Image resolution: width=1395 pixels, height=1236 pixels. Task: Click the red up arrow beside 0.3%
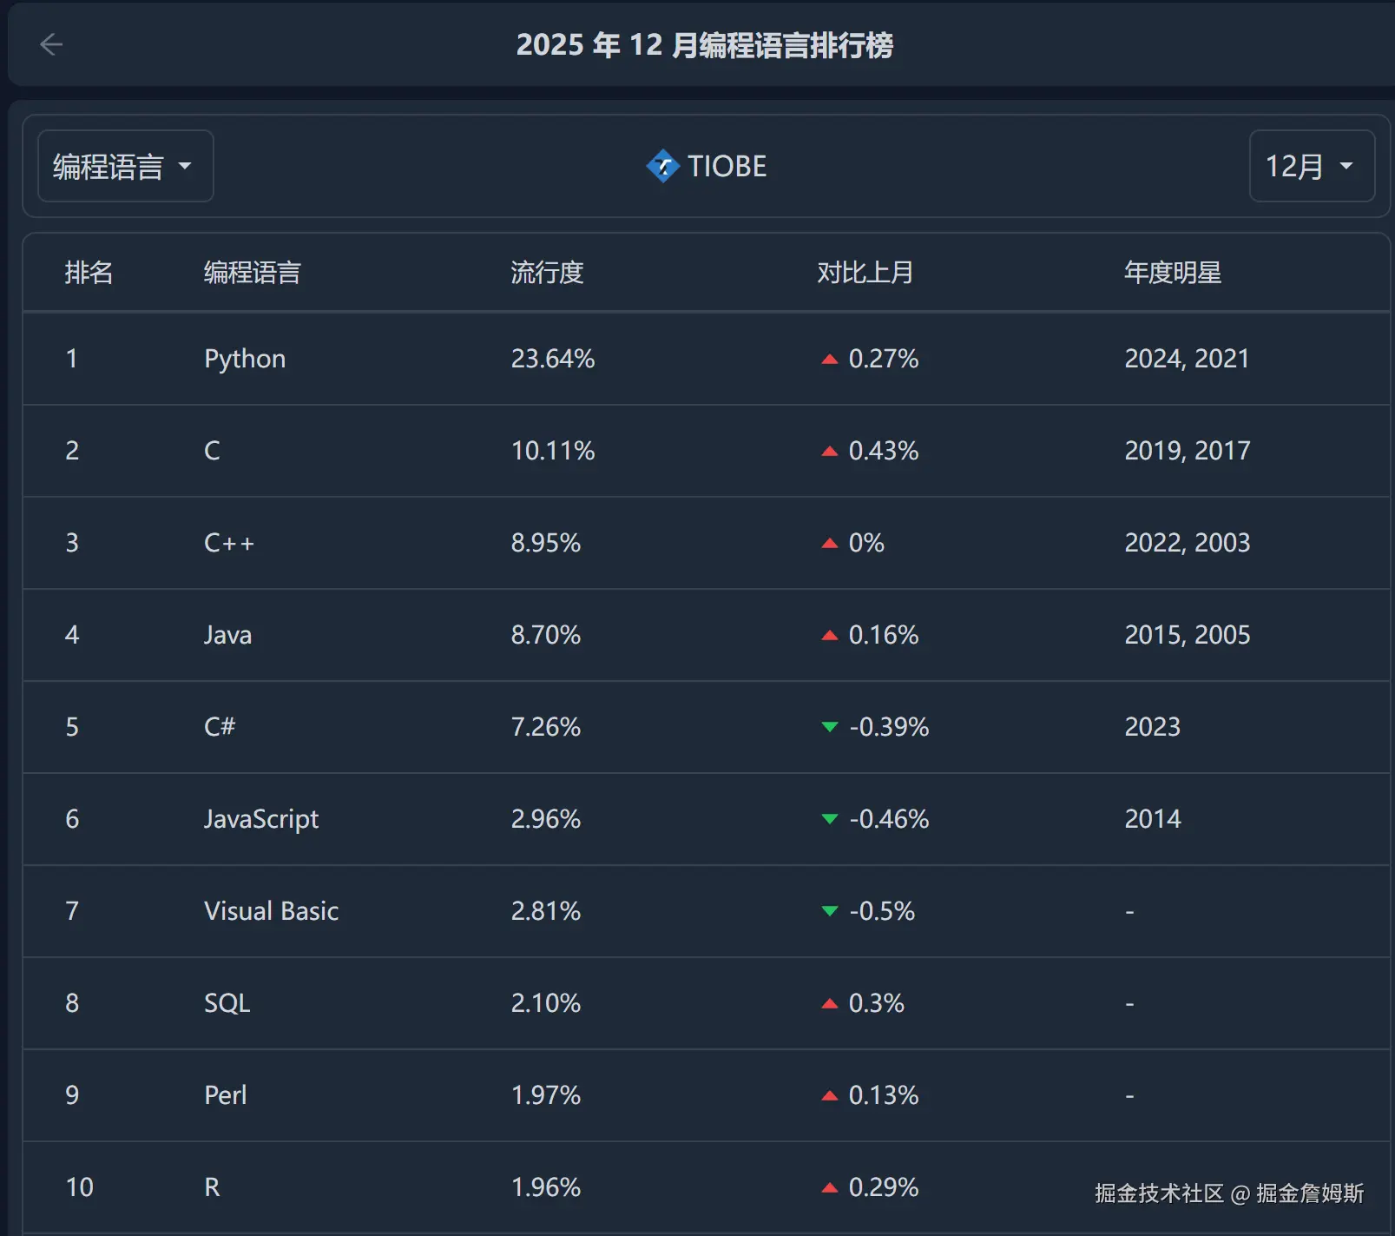click(x=830, y=1003)
